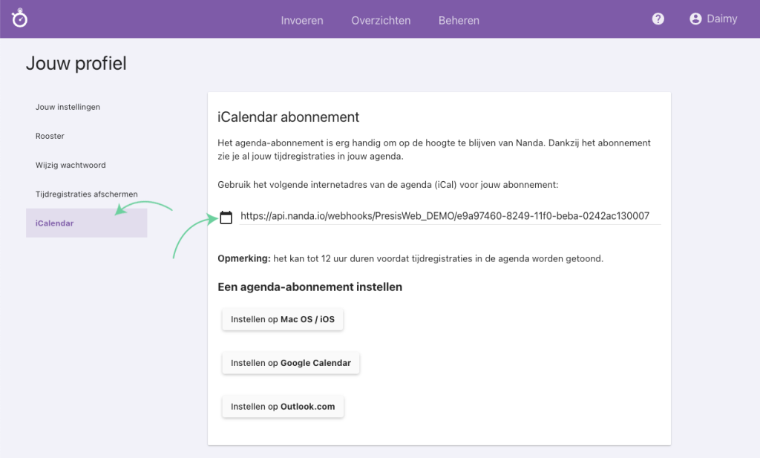
Task: Select the iCal subscription URL field
Action: click(x=445, y=217)
